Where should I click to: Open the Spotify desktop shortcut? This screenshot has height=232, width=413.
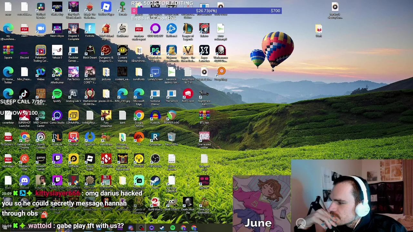click(x=57, y=95)
